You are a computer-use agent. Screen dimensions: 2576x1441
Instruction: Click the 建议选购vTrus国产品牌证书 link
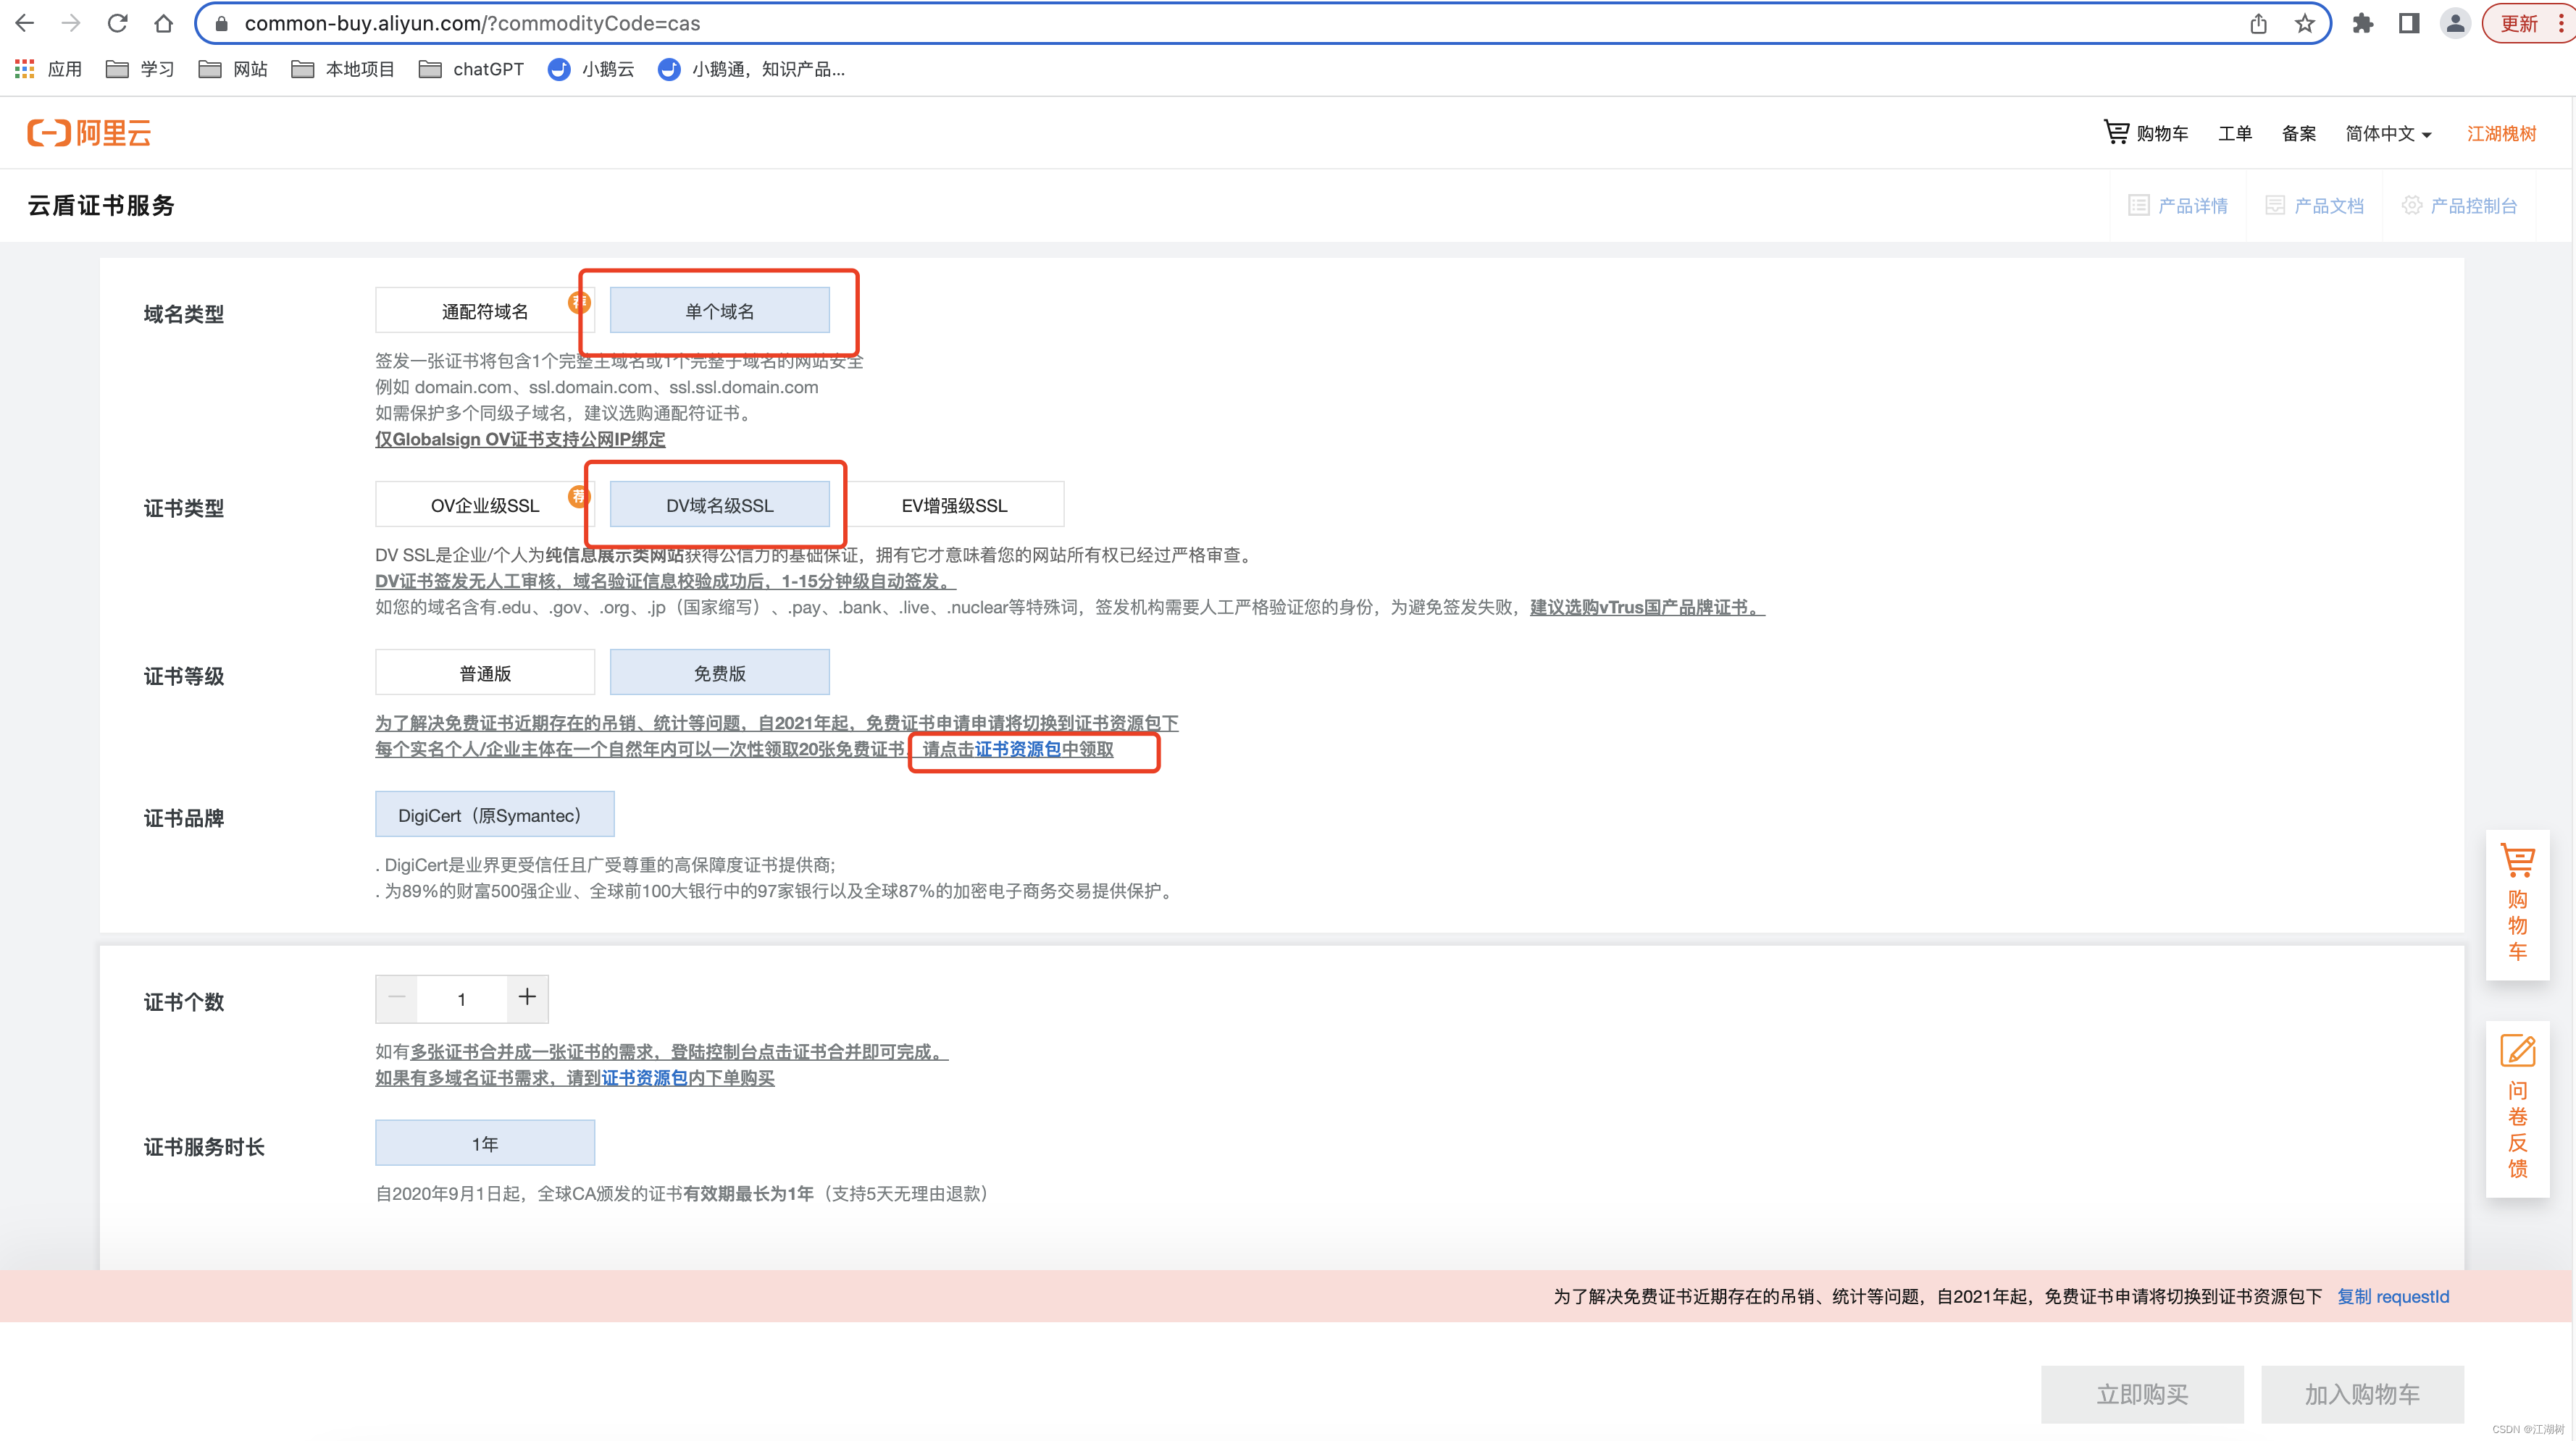(x=1647, y=607)
